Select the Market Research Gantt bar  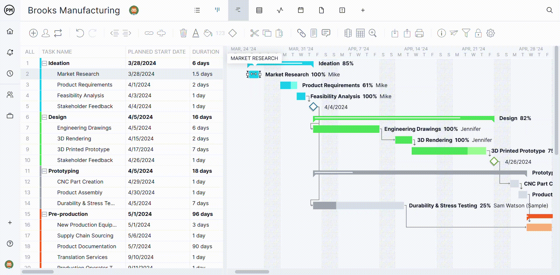coord(254,74)
